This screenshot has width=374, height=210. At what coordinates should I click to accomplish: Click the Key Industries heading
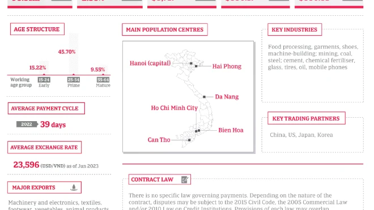(295, 29)
